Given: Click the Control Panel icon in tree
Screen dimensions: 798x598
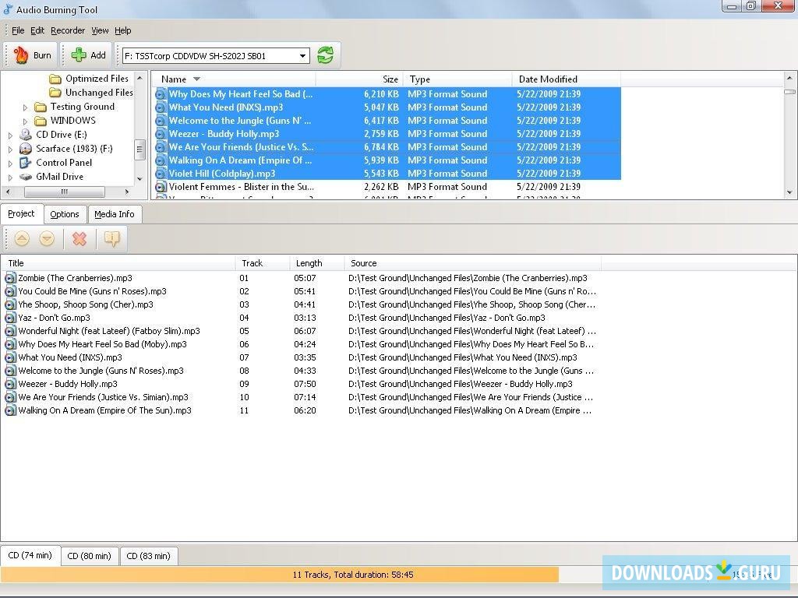Looking at the screenshot, I should click(26, 163).
